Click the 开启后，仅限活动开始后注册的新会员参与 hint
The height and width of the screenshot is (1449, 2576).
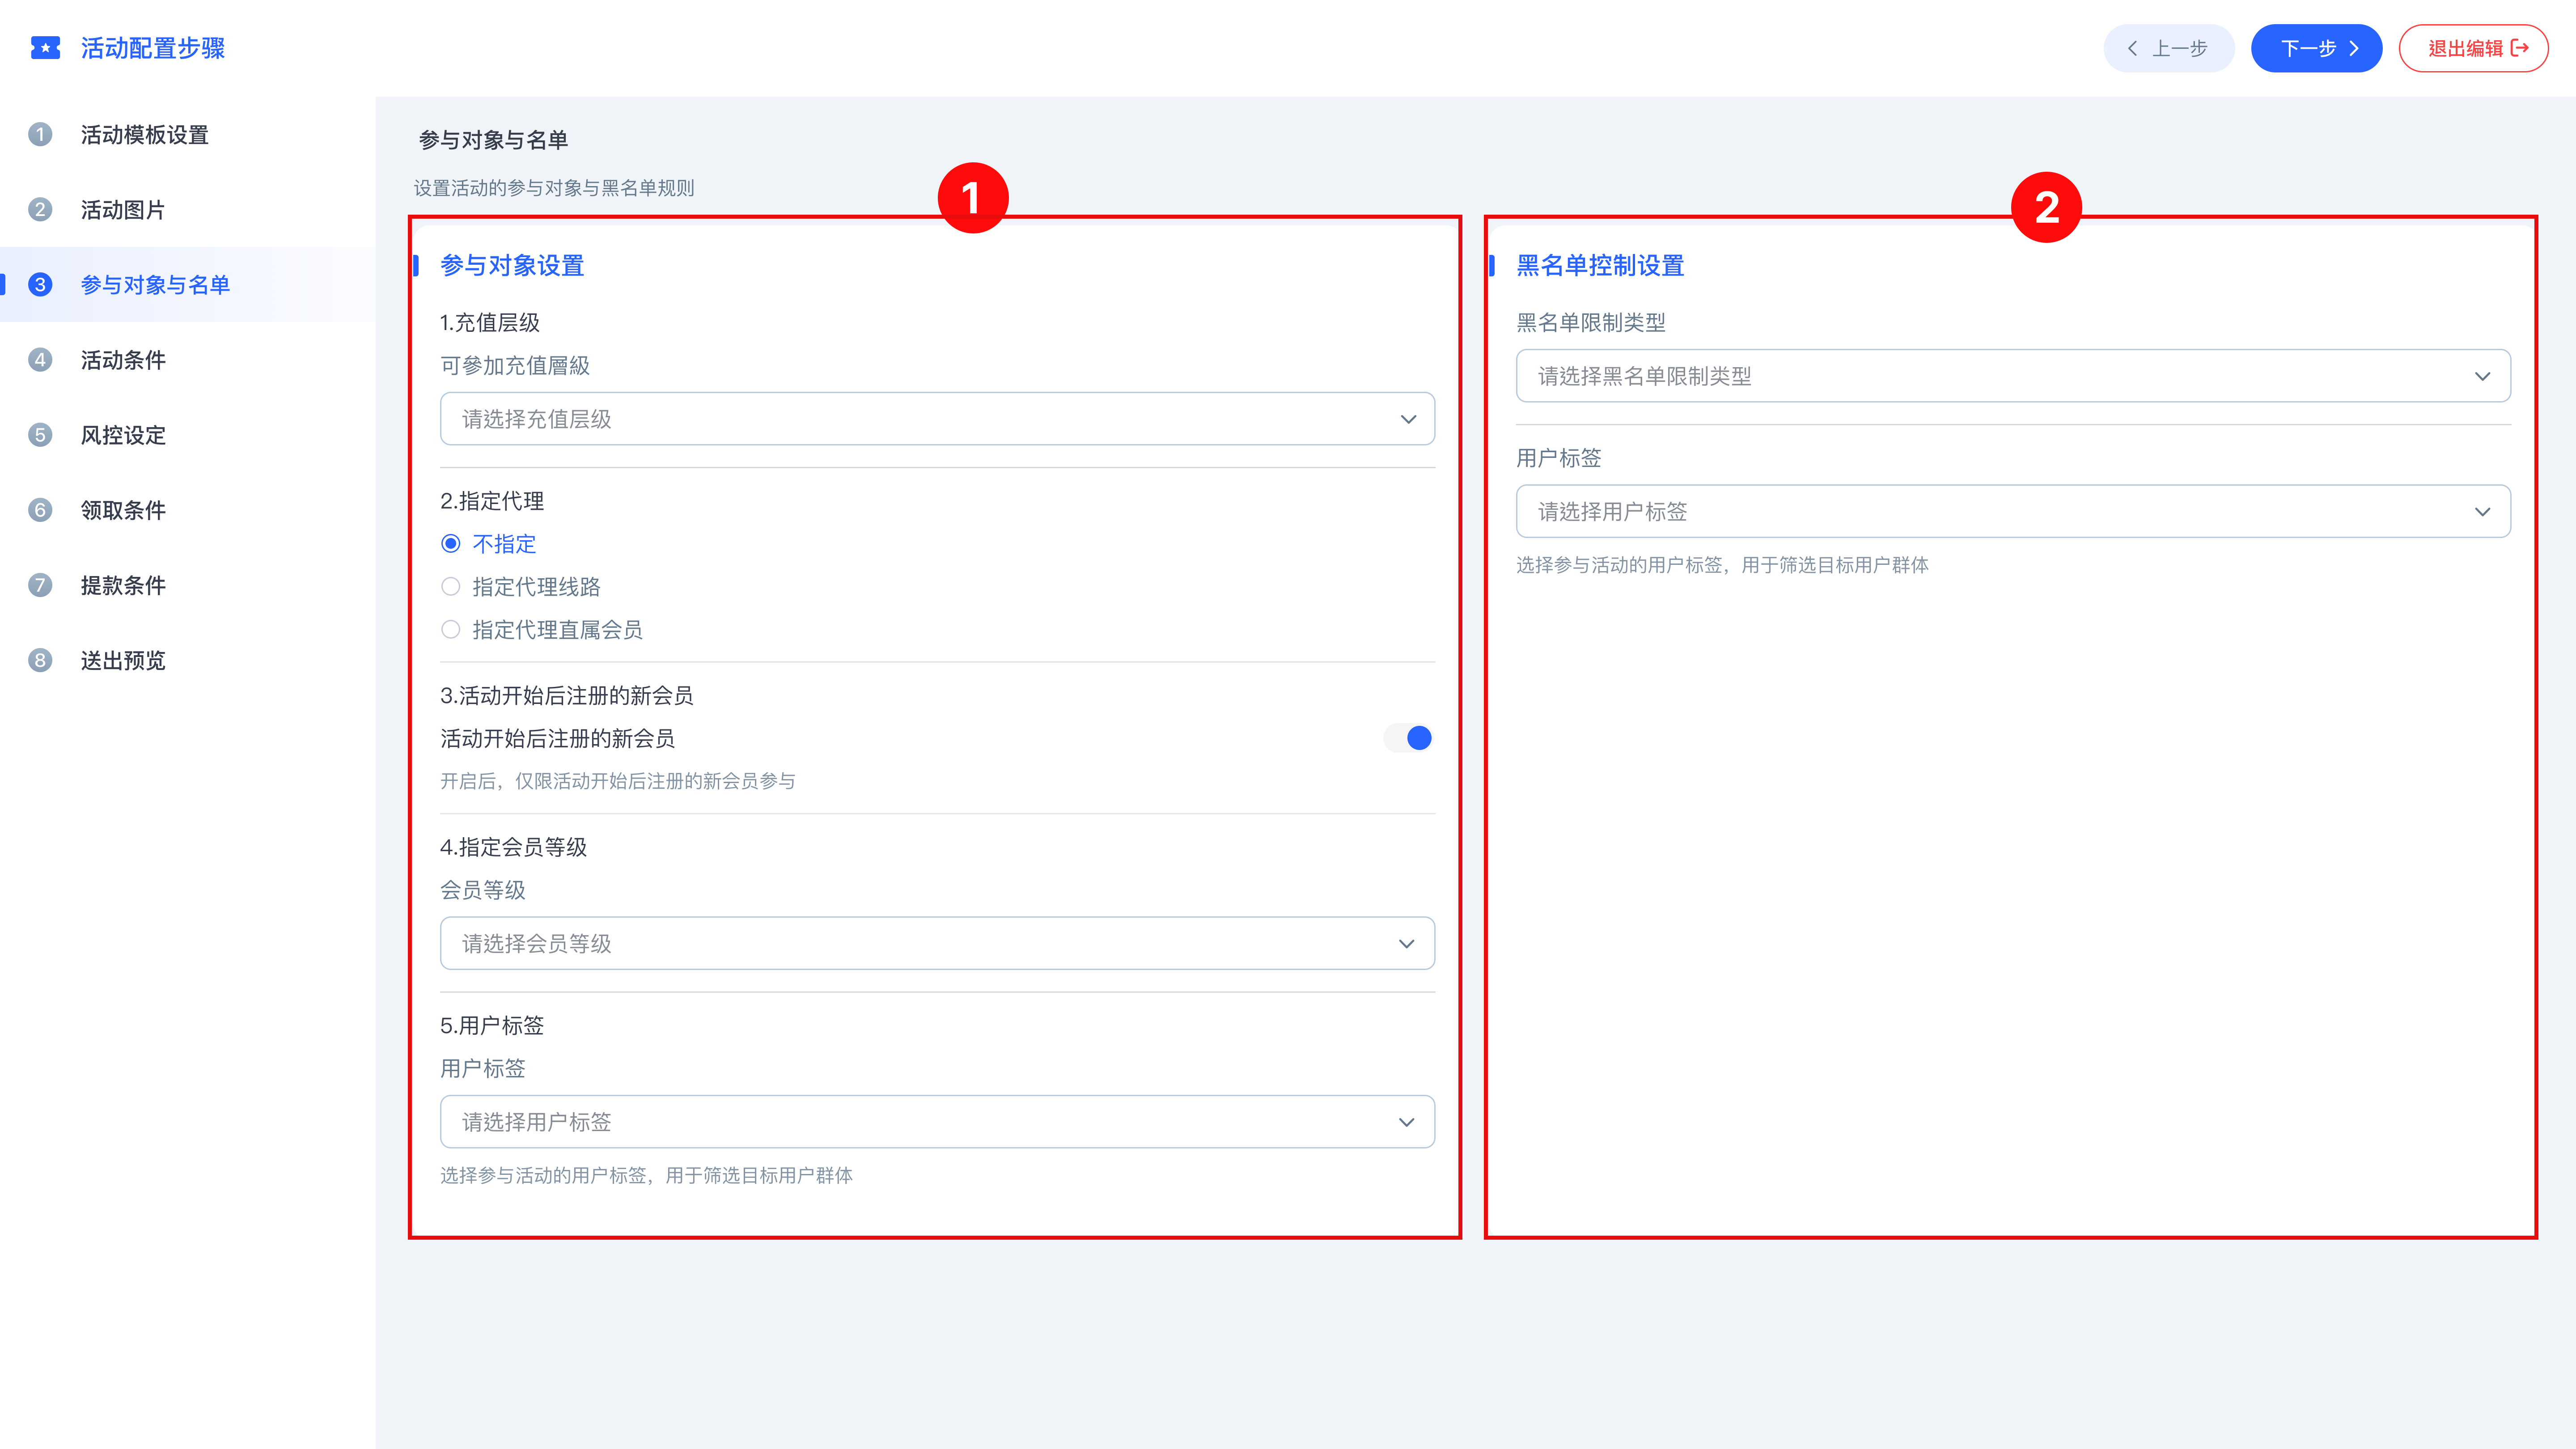click(618, 780)
